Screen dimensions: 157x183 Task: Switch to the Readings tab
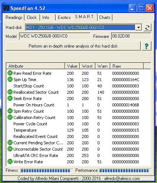(x=14, y=17)
